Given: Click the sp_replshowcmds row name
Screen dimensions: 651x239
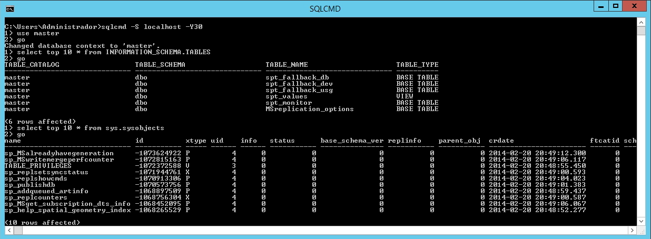Looking at the screenshot, I should (x=36, y=178).
